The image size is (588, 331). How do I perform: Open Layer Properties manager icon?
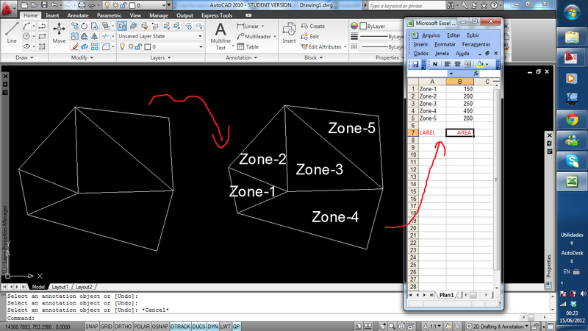(122, 26)
